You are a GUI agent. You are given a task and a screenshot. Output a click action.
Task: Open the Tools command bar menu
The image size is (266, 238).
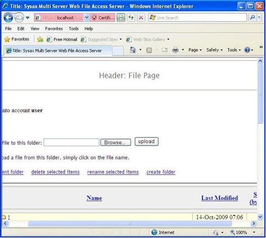click(x=234, y=50)
